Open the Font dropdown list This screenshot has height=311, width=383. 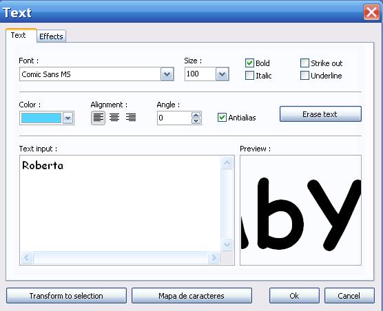[167, 74]
